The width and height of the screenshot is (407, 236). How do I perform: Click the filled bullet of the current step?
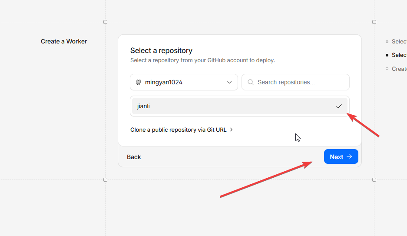point(387,55)
